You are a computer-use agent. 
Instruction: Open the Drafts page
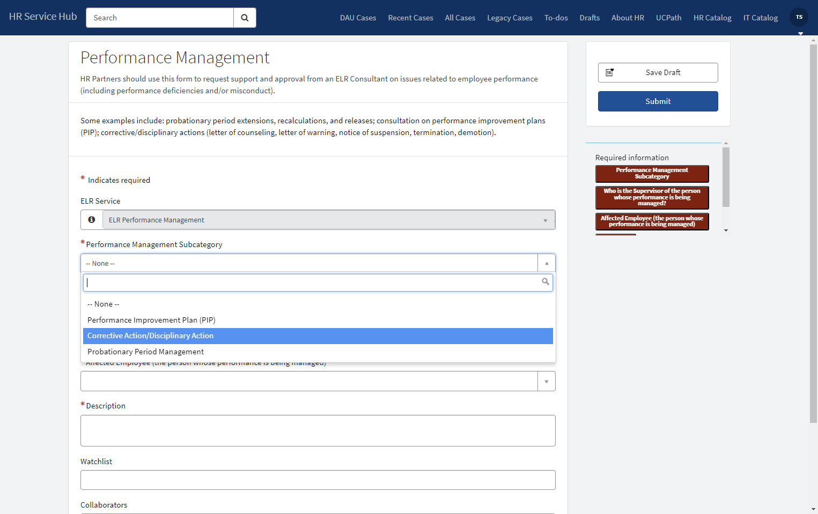point(589,18)
